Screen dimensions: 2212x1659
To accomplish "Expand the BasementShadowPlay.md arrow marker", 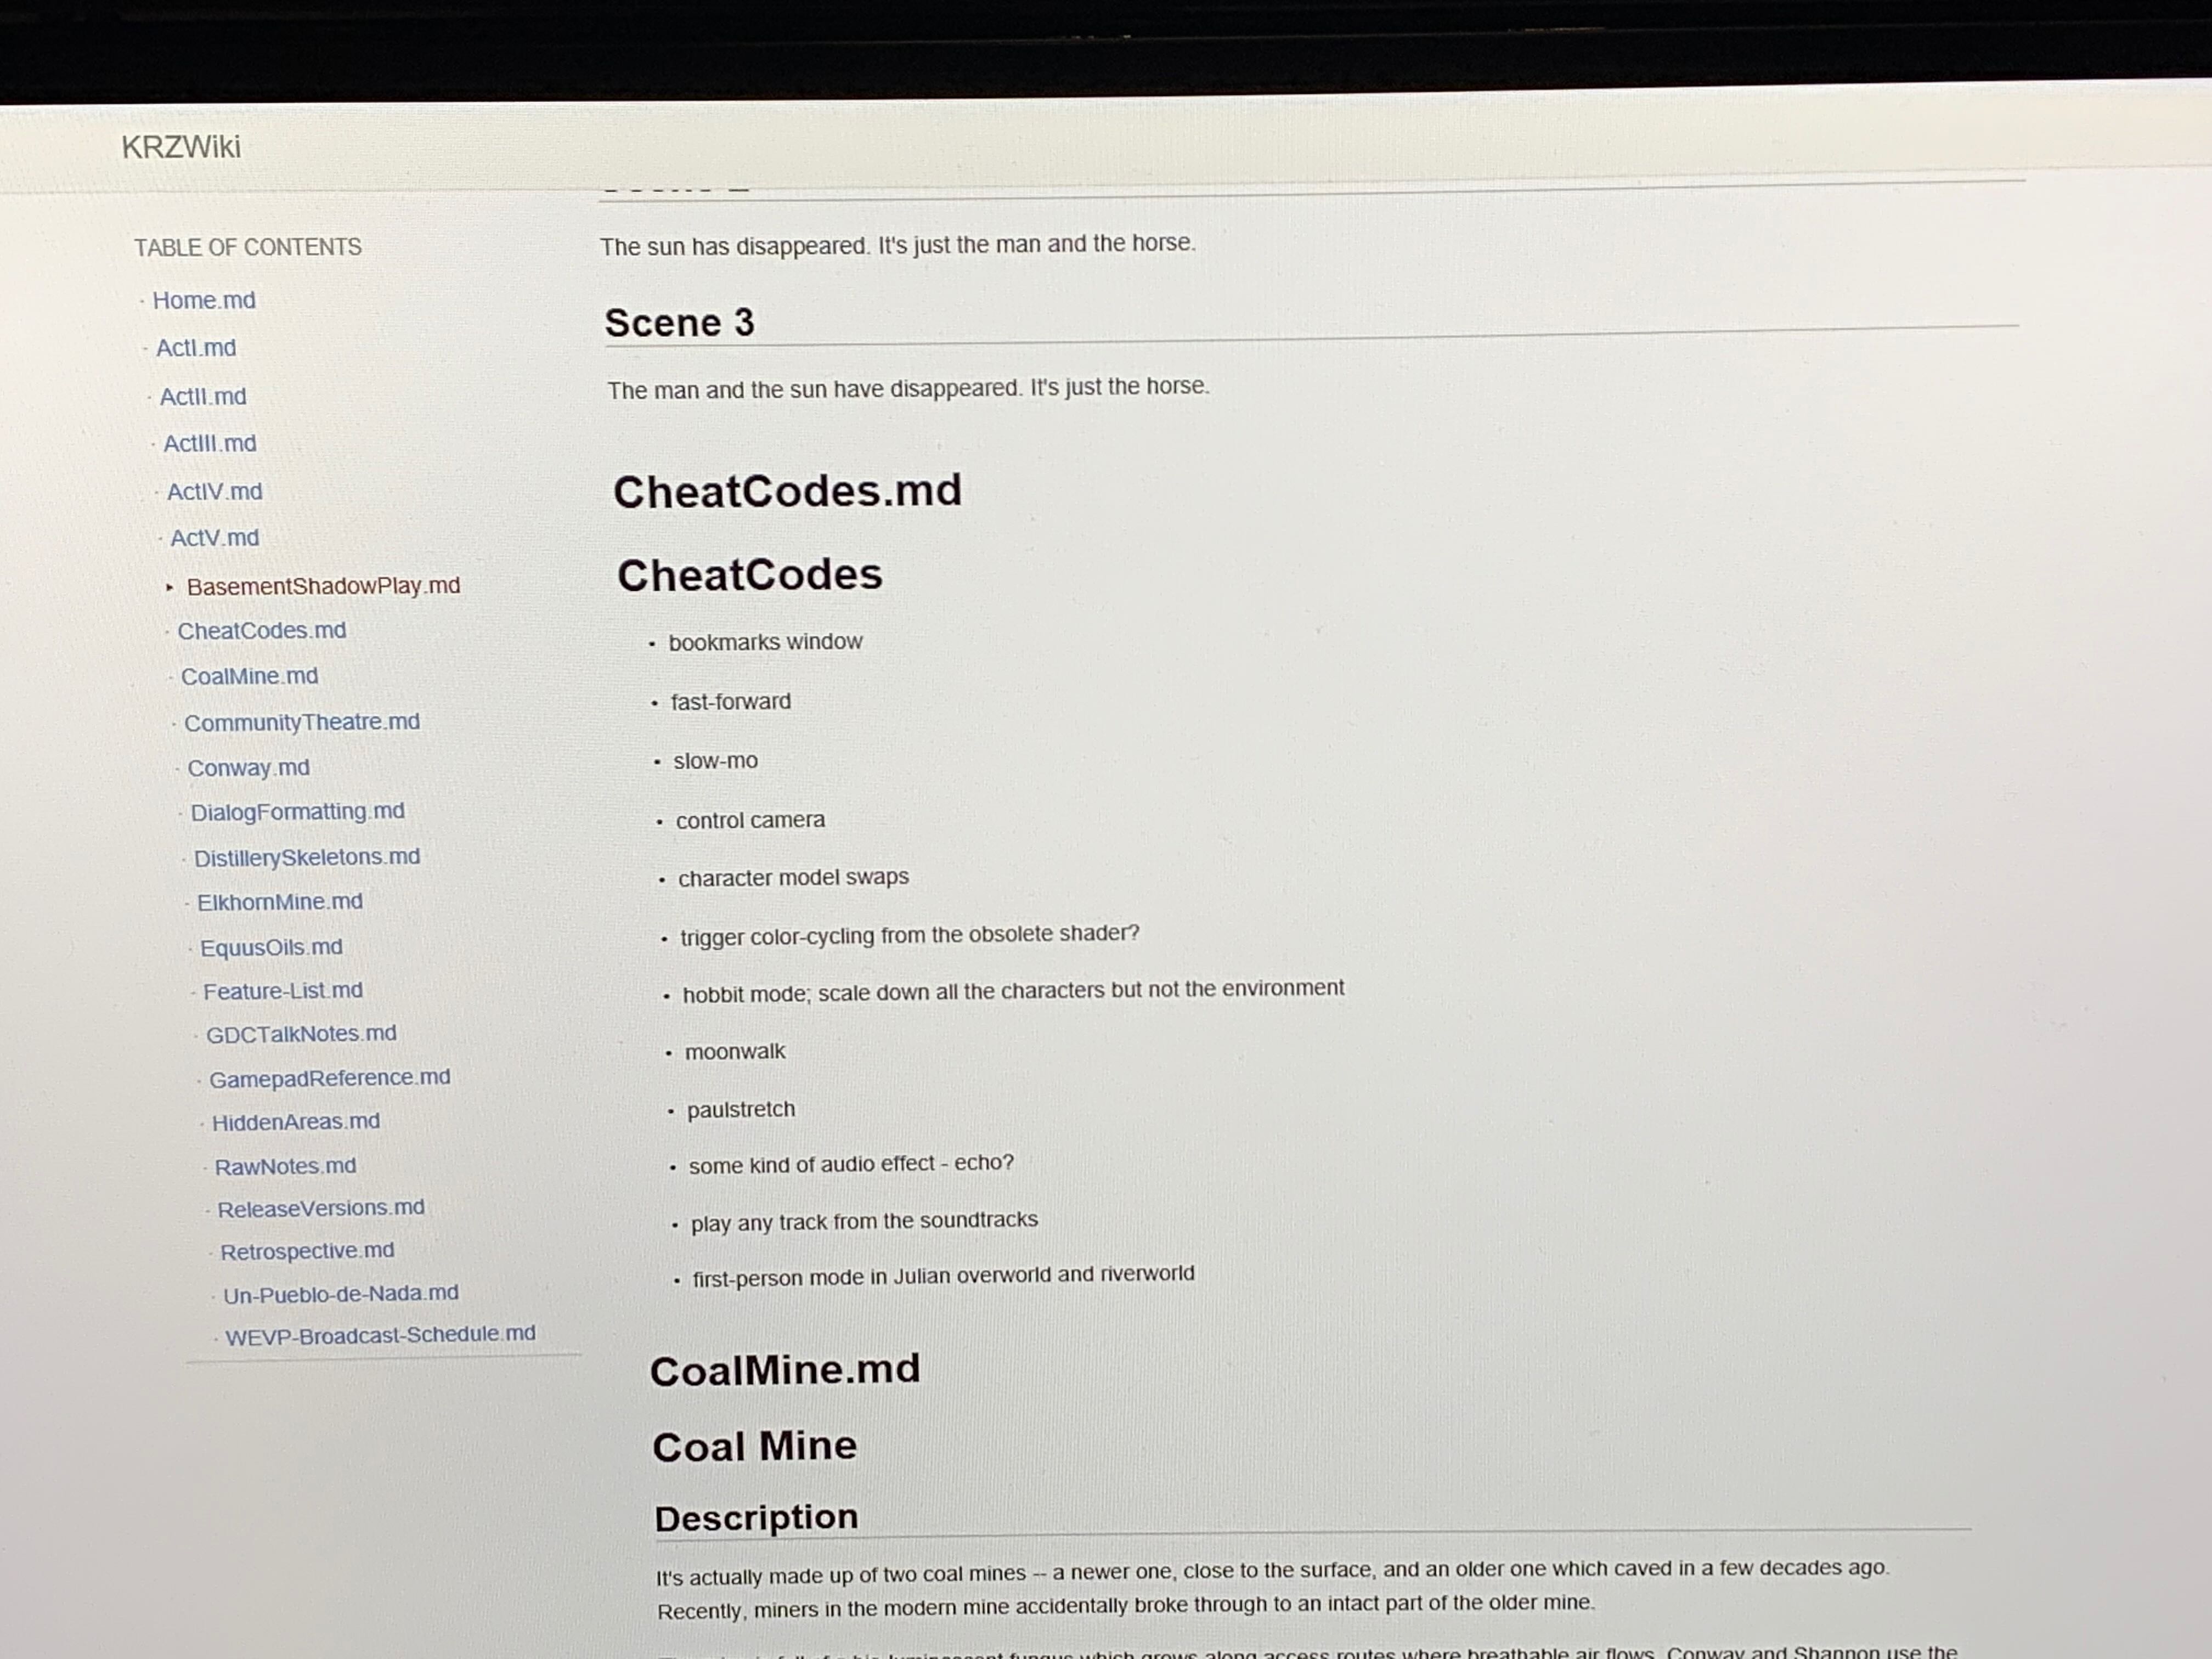I will tap(170, 587).
